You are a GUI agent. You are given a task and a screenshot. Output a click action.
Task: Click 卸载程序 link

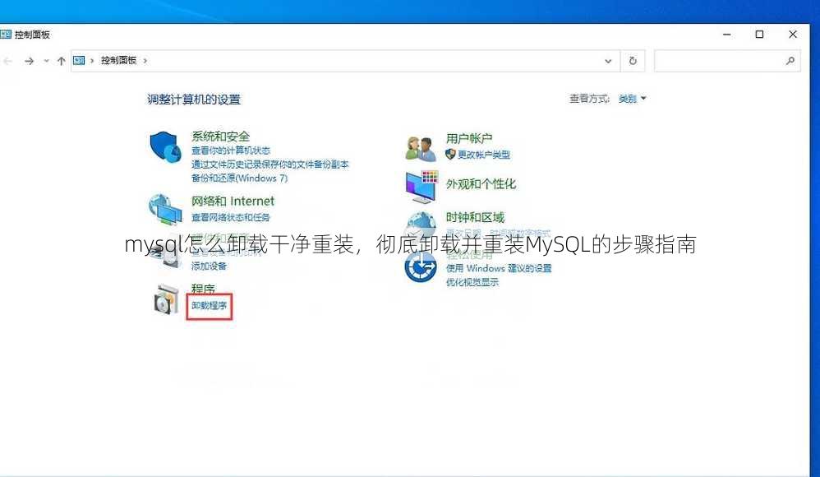point(210,305)
